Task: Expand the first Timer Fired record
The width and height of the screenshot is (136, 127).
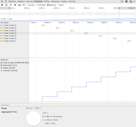Action: [x=1, y=25]
